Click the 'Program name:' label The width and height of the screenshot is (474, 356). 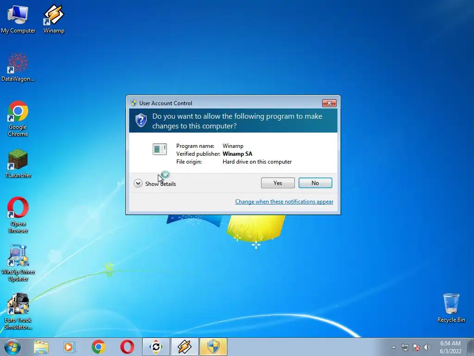tap(195, 146)
